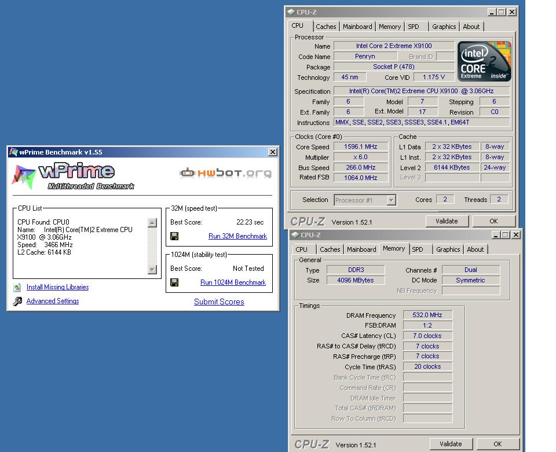Click the Code Name value Penryn
Viewport: 556px width, 452px height.
click(x=365, y=56)
